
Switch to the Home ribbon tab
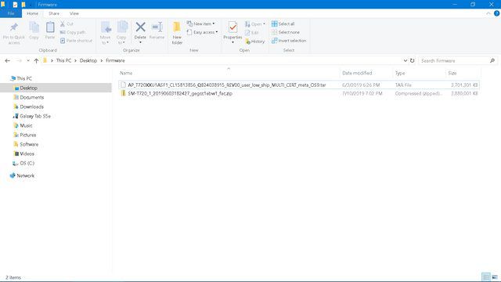[x=32, y=13]
